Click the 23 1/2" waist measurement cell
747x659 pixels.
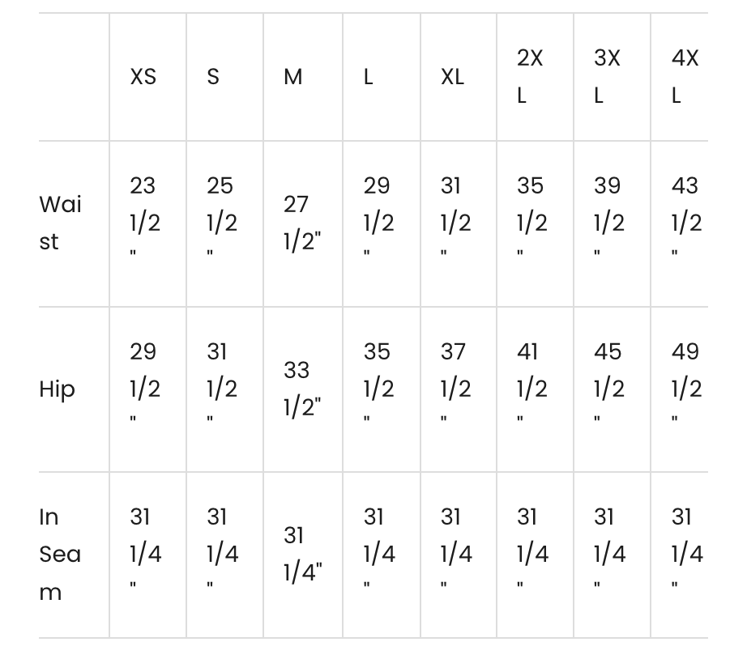144,223
